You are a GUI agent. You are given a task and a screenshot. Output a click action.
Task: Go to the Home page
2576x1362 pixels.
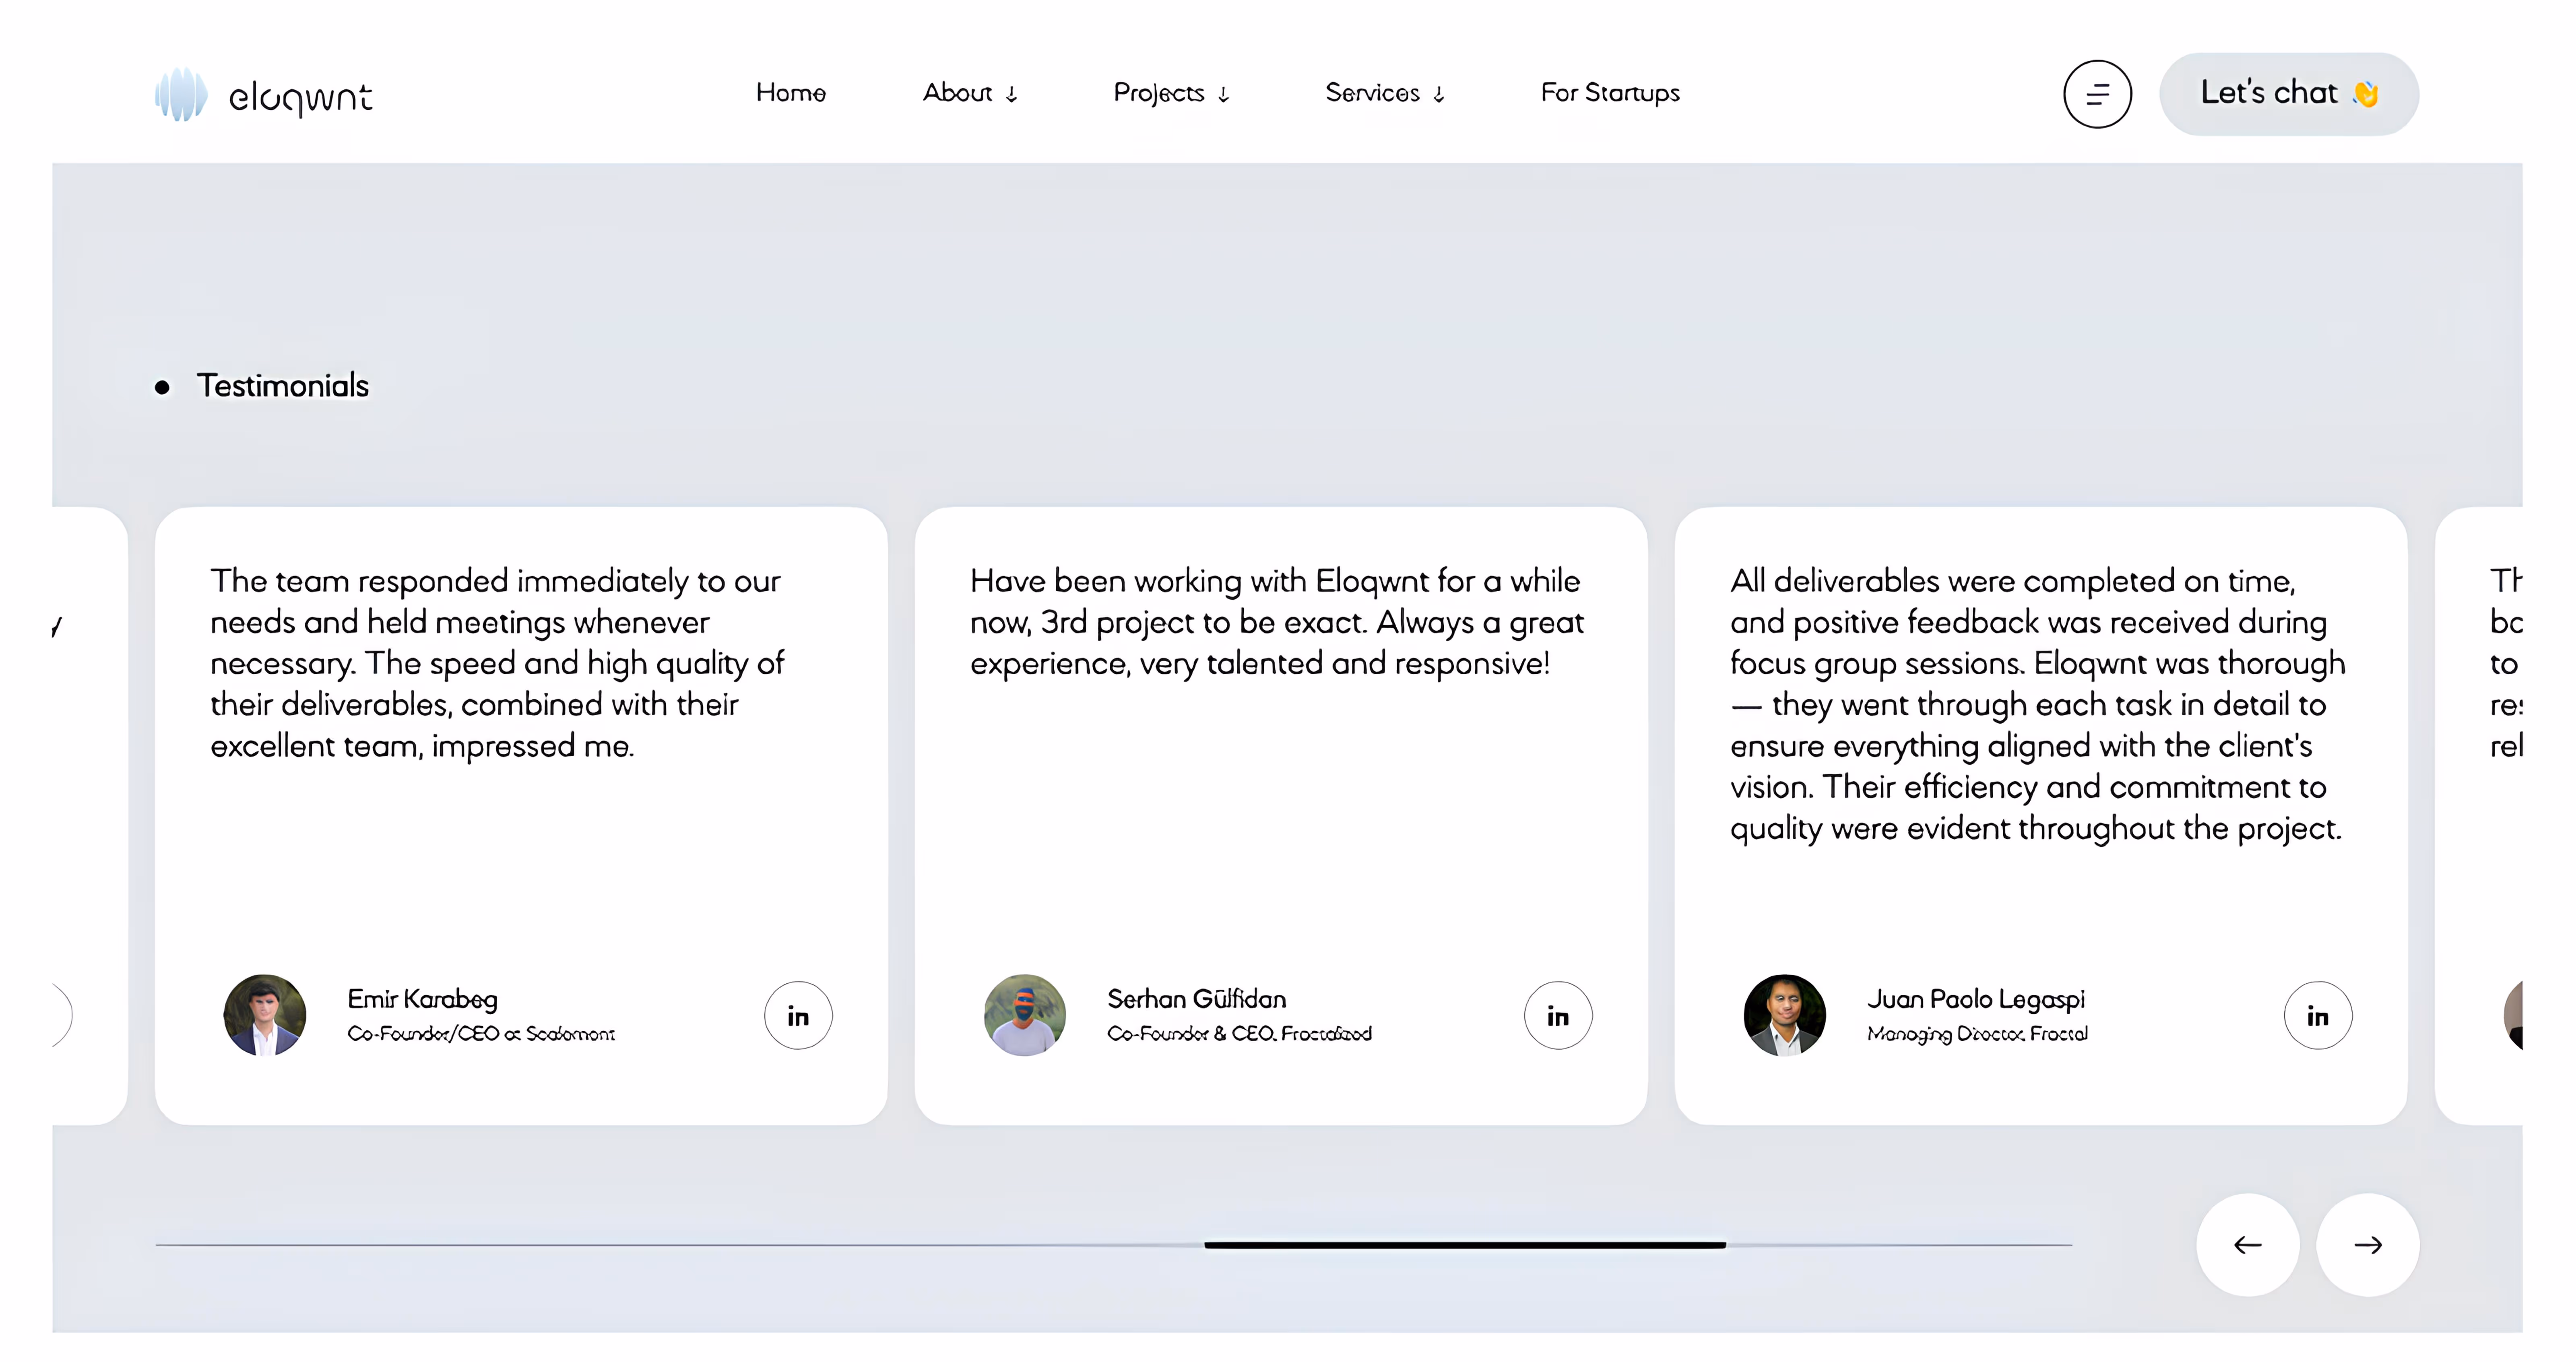790,93
